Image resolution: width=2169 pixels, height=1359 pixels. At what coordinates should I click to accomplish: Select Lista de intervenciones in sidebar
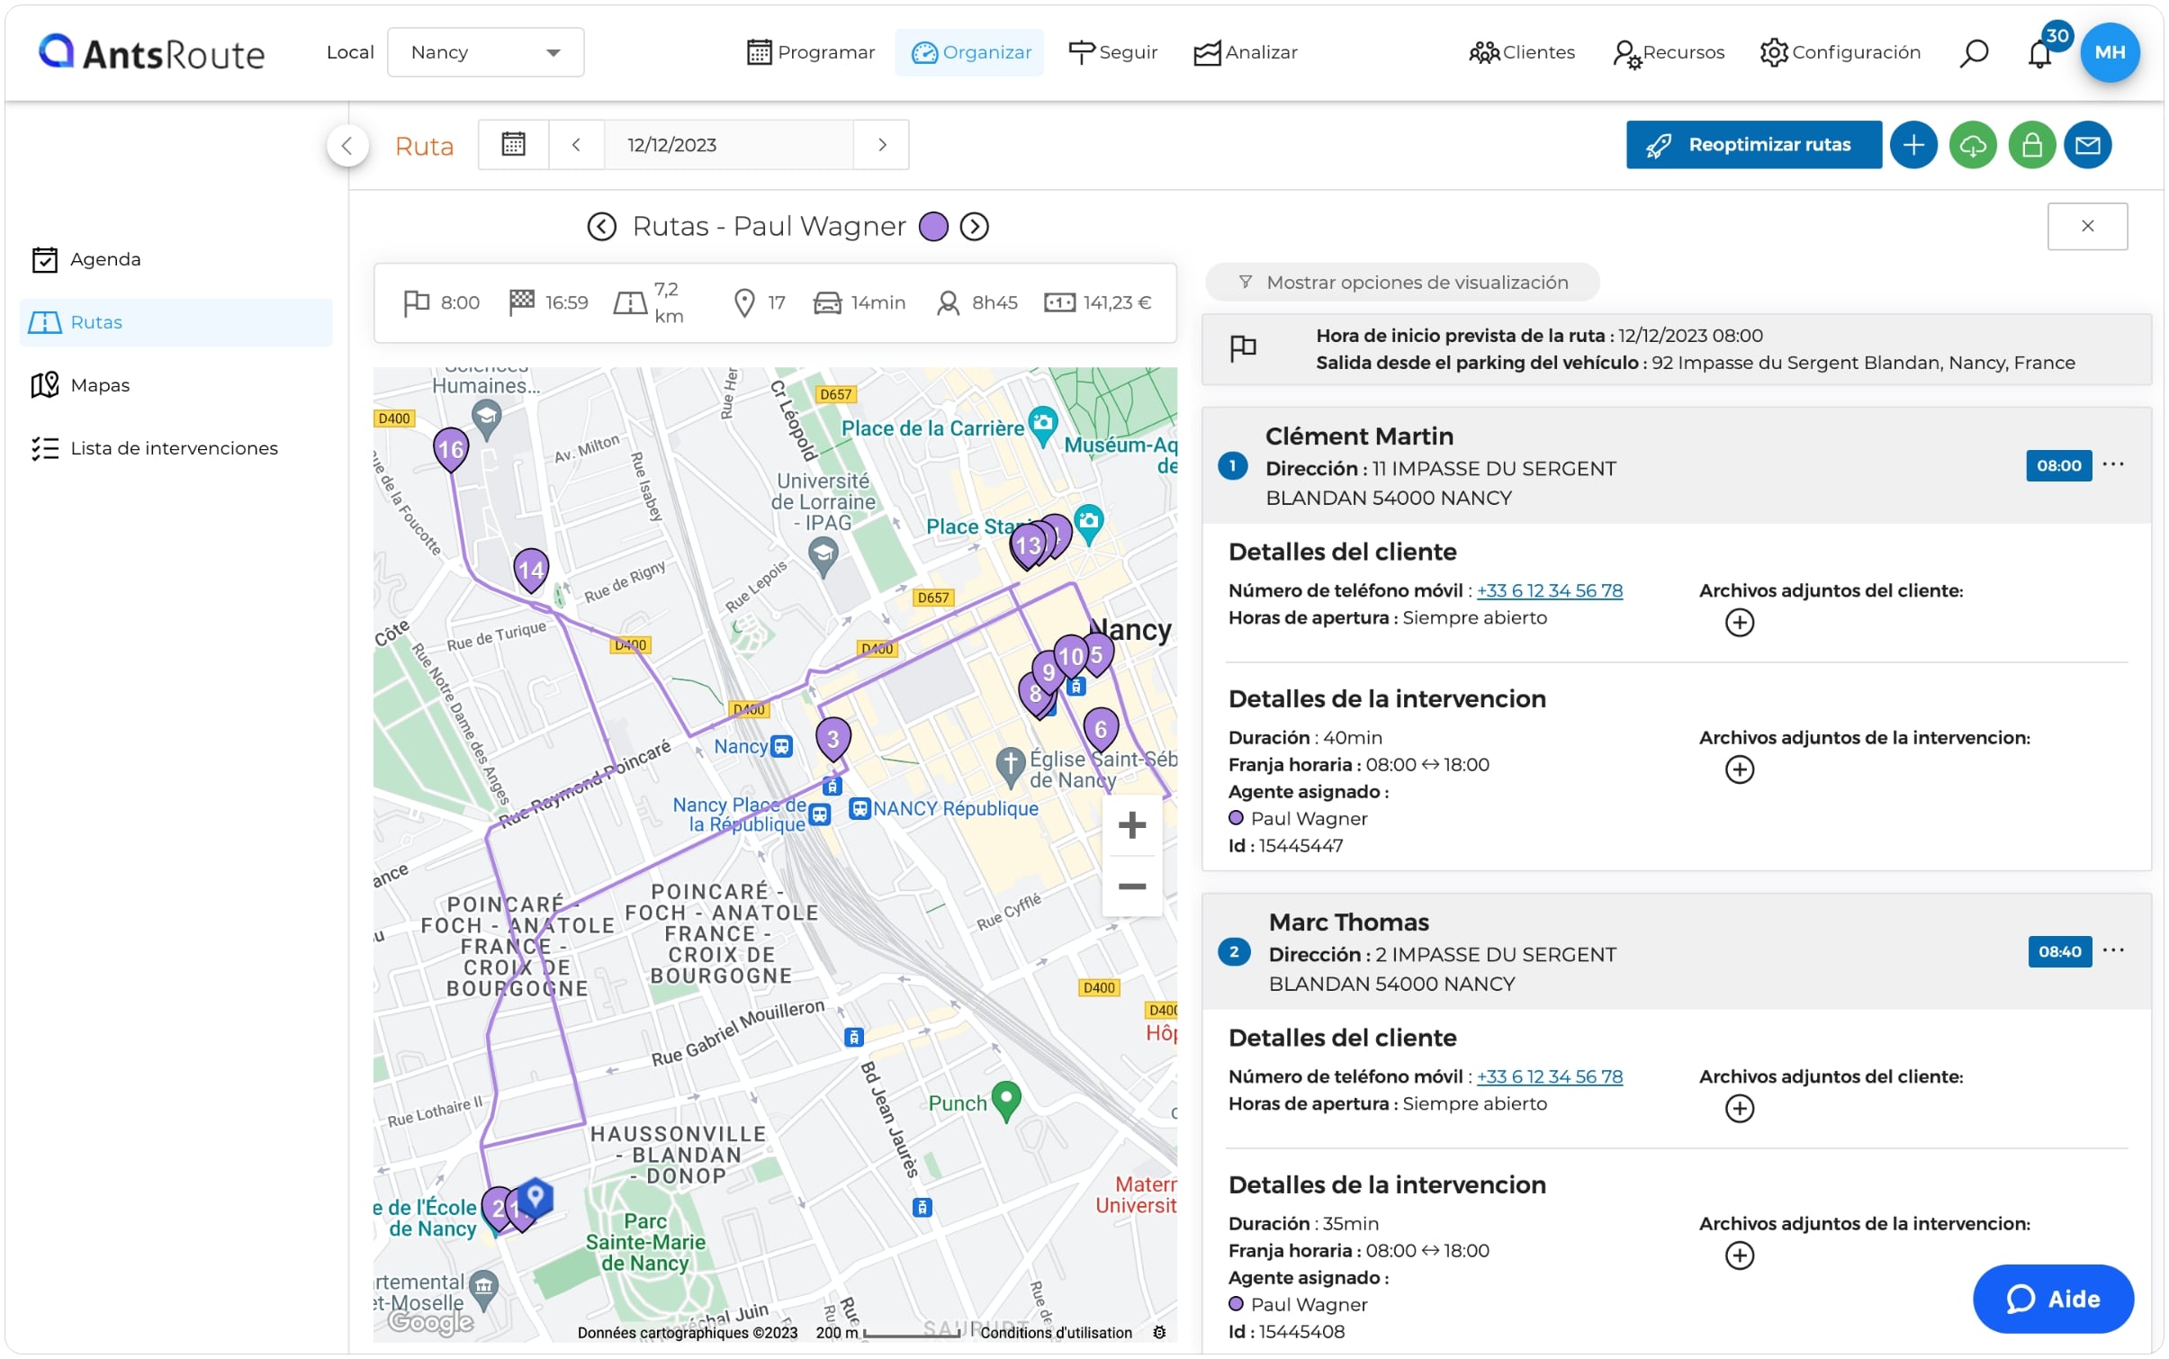point(175,448)
